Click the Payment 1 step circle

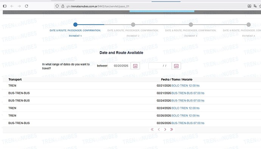[x=75, y=25]
